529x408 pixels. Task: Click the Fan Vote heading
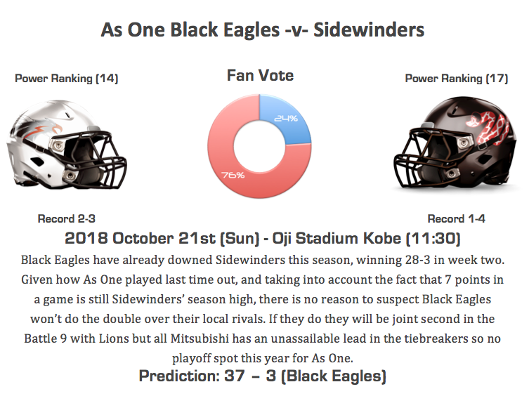pyautogui.click(x=260, y=75)
